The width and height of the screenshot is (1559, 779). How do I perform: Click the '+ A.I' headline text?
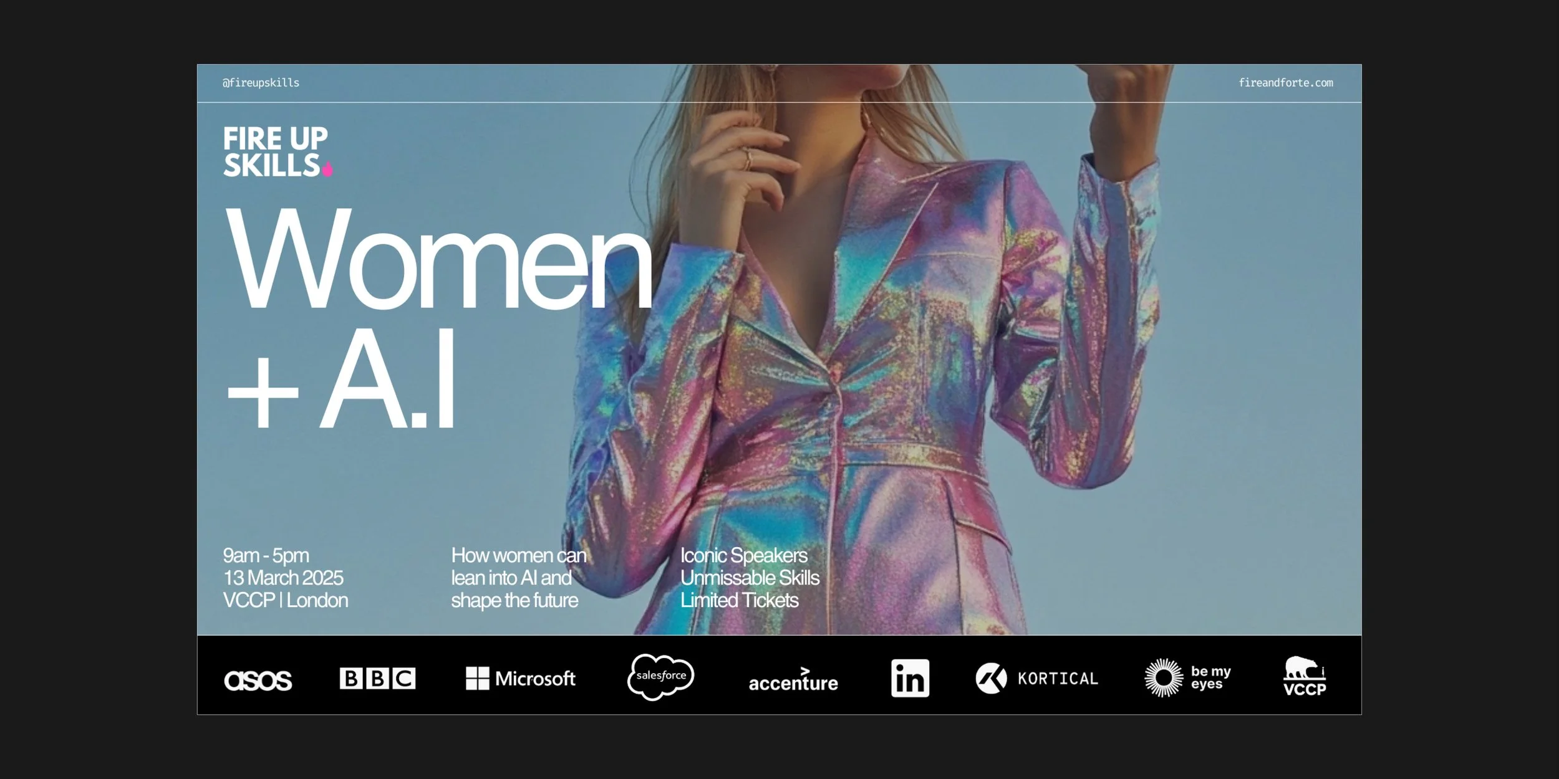(341, 381)
